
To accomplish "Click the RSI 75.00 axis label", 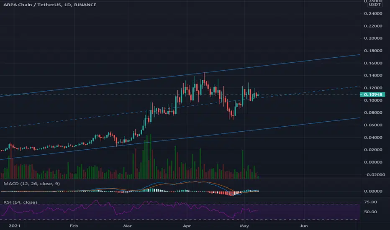I will click(370, 202).
